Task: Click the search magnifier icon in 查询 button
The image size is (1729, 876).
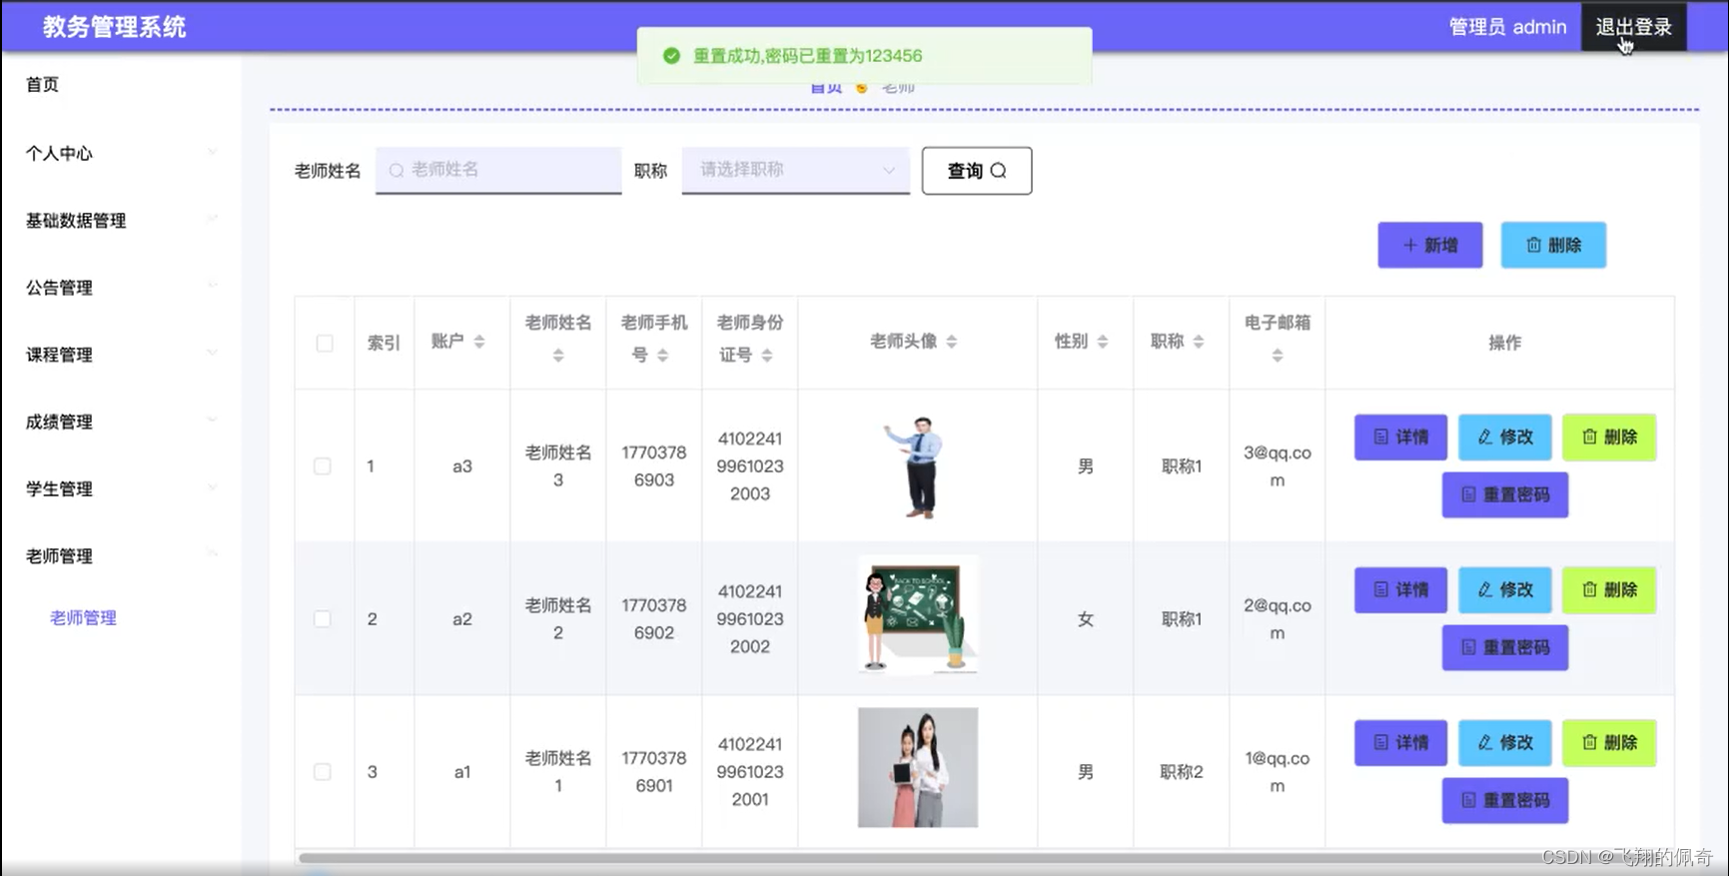Action: (998, 171)
